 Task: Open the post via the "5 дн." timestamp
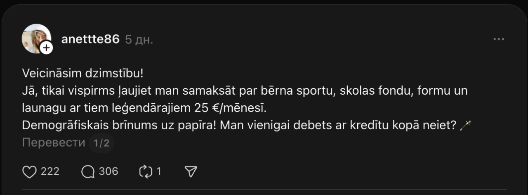point(139,40)
